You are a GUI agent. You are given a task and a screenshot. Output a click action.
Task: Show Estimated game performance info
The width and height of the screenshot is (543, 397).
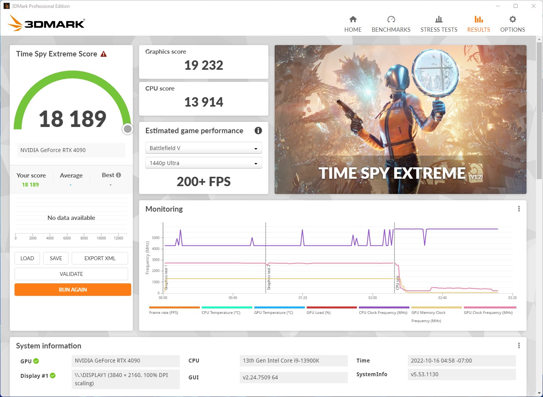(x=258, y=131)
